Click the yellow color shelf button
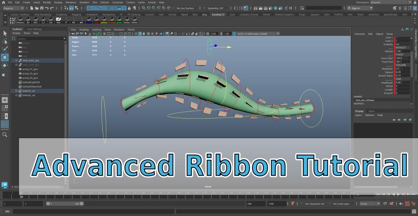 [x=104, y=21]
